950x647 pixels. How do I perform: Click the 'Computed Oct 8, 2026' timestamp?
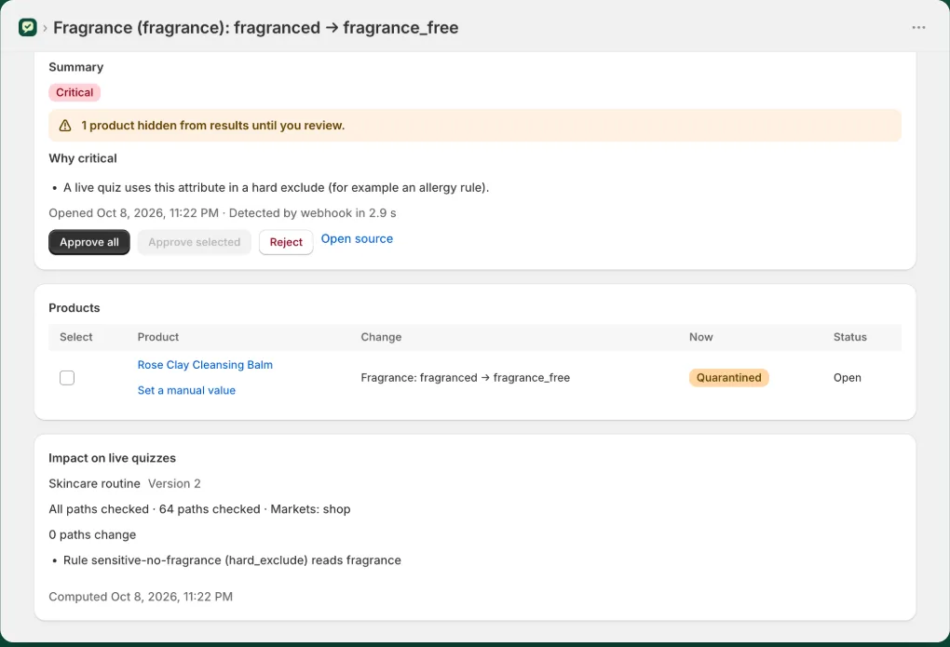coord(141,597)
